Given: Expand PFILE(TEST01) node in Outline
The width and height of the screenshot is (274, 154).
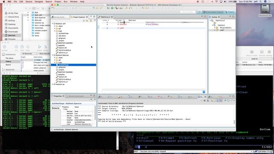Looking at the screenshot, I should (215, 28).
